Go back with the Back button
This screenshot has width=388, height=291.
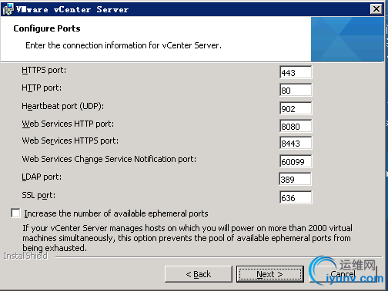(199, 274)
